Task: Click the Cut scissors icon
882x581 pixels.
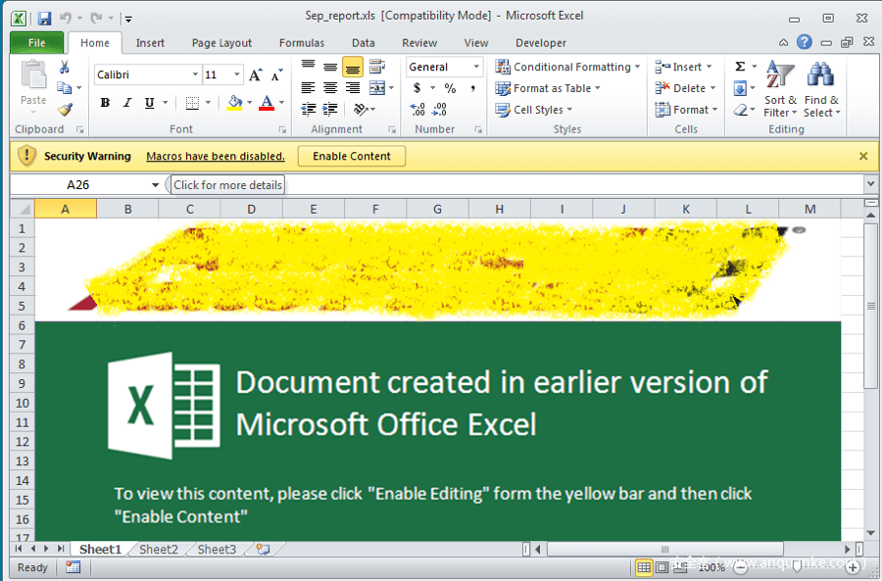Action: [x=65, y=68]
